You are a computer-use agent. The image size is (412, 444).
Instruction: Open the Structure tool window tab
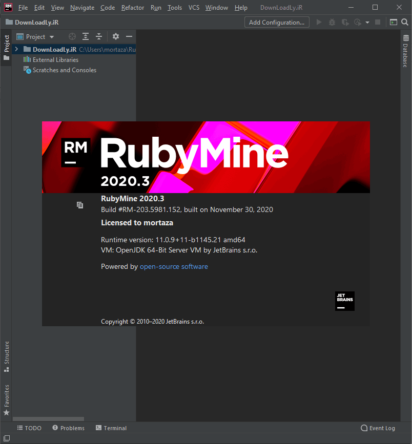[6, 356]
